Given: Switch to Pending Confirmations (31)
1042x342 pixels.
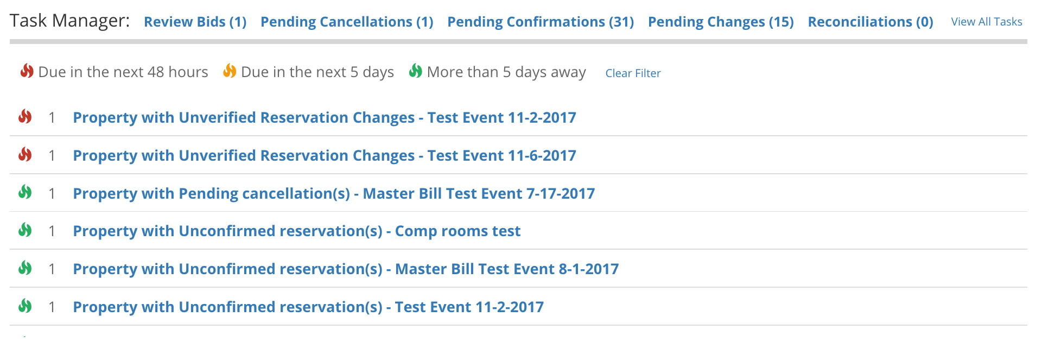Looking at the screenshot, I should pos(541,22).
